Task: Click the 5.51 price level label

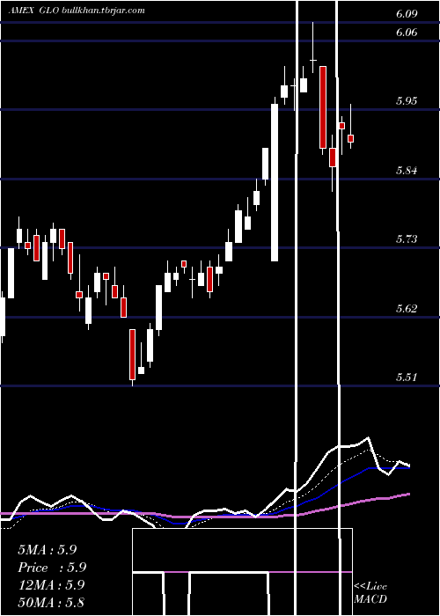Action: [x=407, y=378]
